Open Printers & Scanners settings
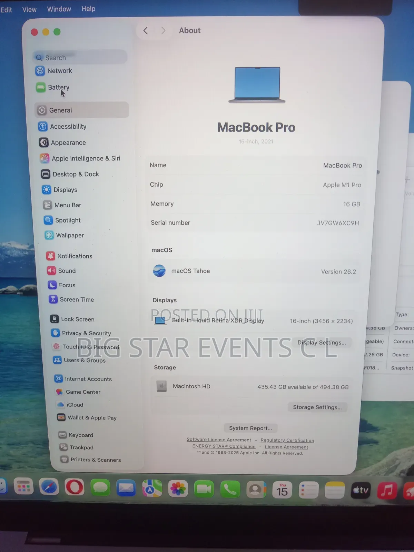 point(91,460)
